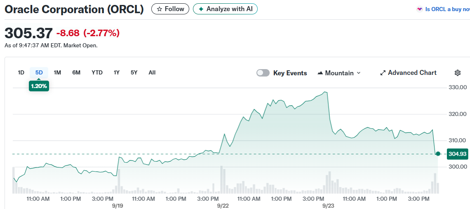Follow Oracle Corporation stock

tap(170, 9)
